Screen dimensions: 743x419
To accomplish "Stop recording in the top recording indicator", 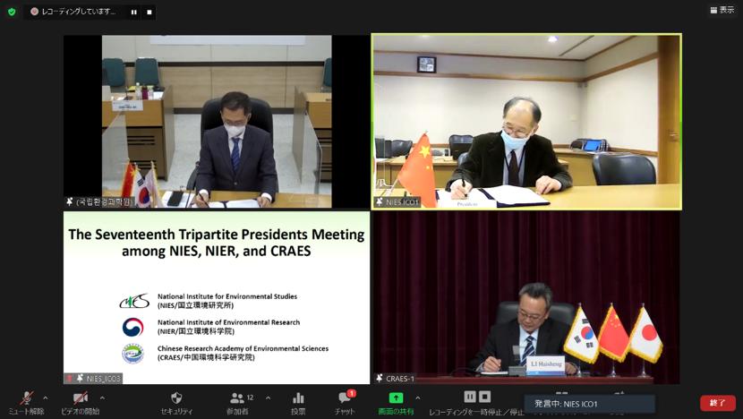I will point(149,12).
